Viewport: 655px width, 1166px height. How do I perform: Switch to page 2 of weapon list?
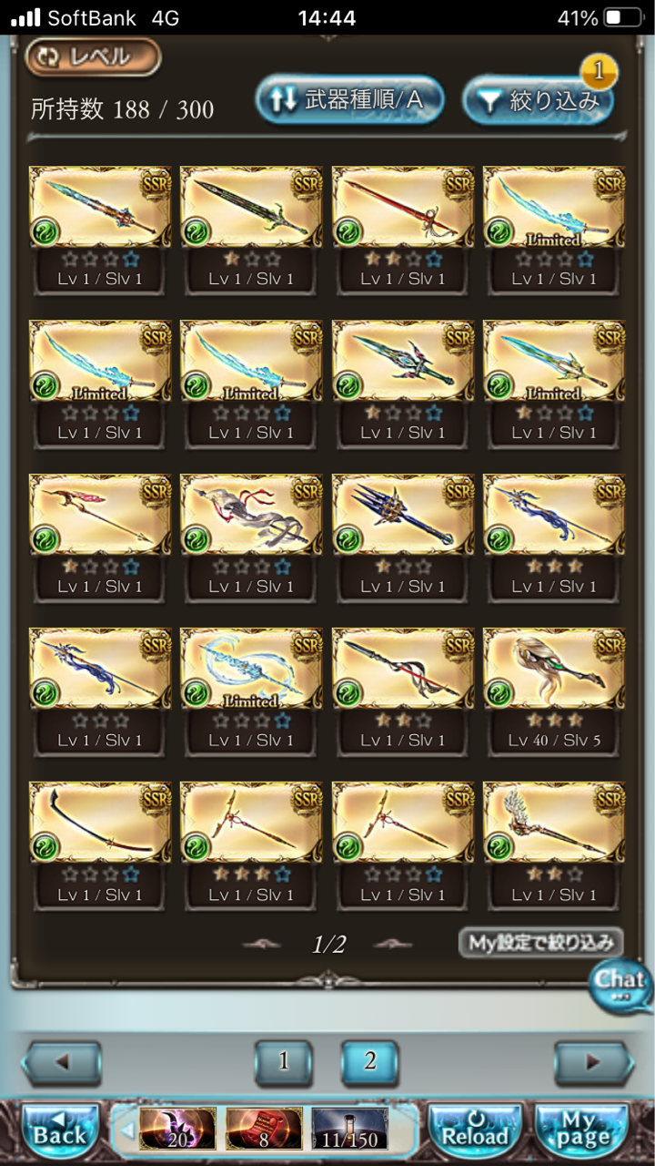370,1062
